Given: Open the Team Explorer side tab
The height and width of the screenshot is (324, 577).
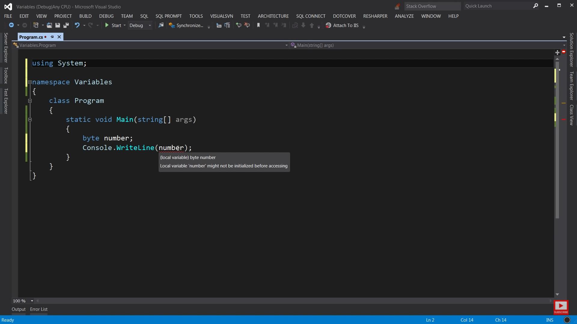Looking at the screenshot, I should pyautogui.click(x=571, y=86).
